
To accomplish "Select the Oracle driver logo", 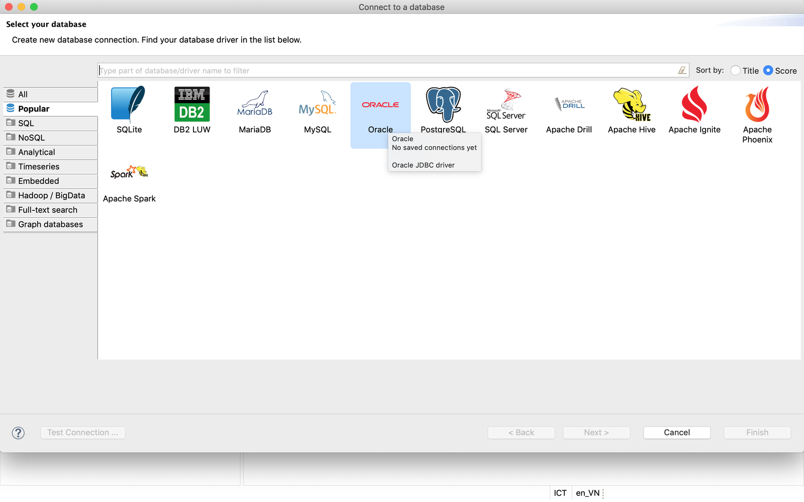I will 381,105.
